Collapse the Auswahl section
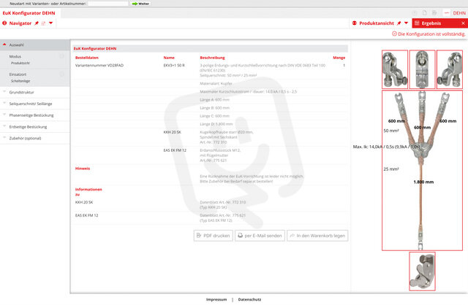Screen dimensions: 468x305 pyautogui.click(x=34, y=45)
